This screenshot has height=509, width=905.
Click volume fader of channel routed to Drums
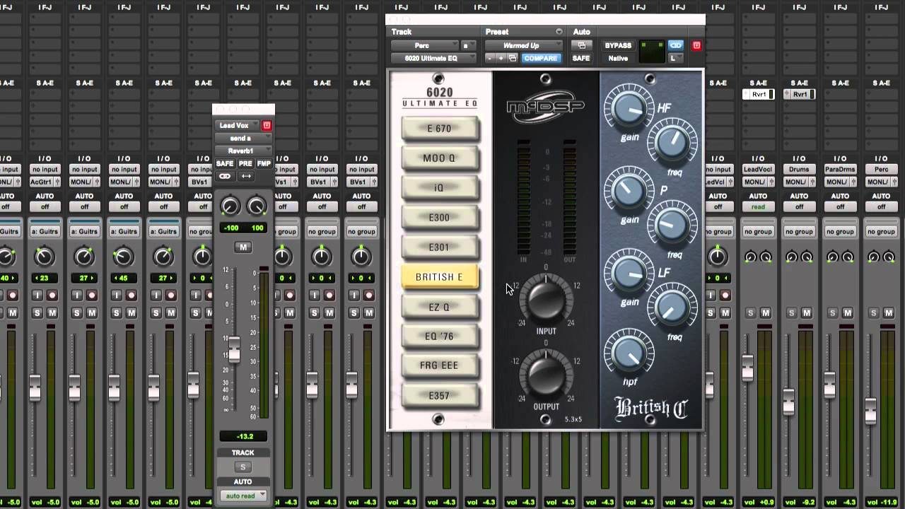[x=788, y=401]
